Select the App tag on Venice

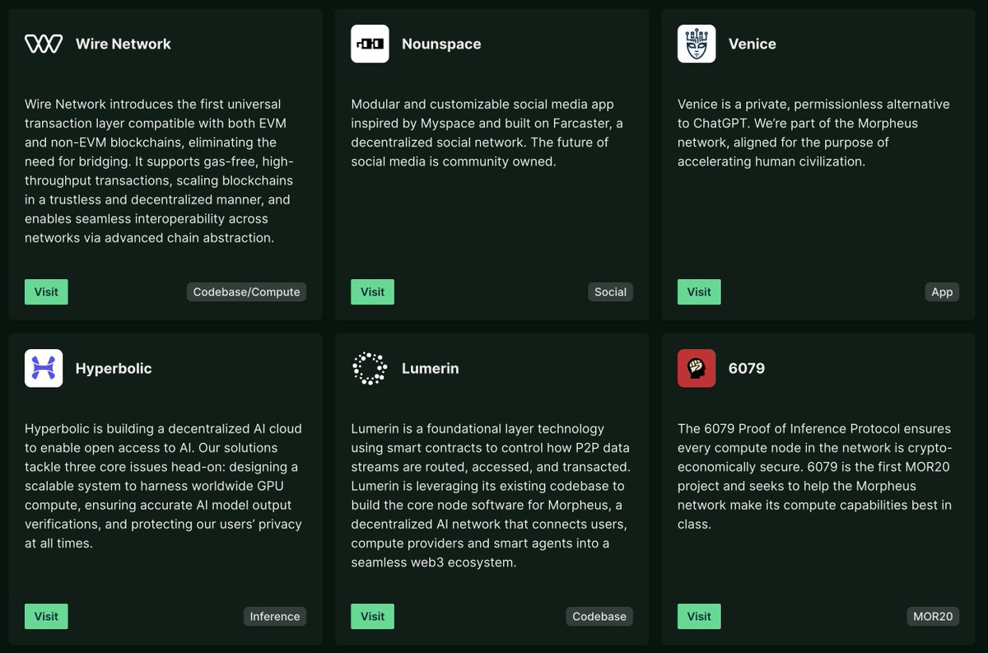(942, 292)
